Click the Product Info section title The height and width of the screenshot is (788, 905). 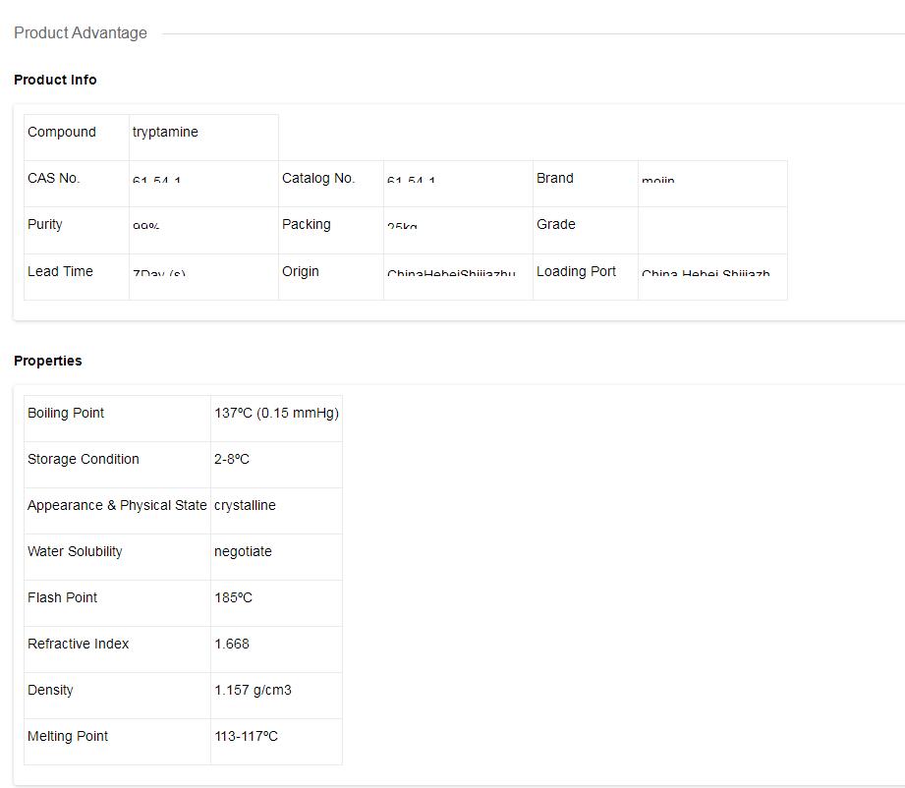(x=55, y=80)
